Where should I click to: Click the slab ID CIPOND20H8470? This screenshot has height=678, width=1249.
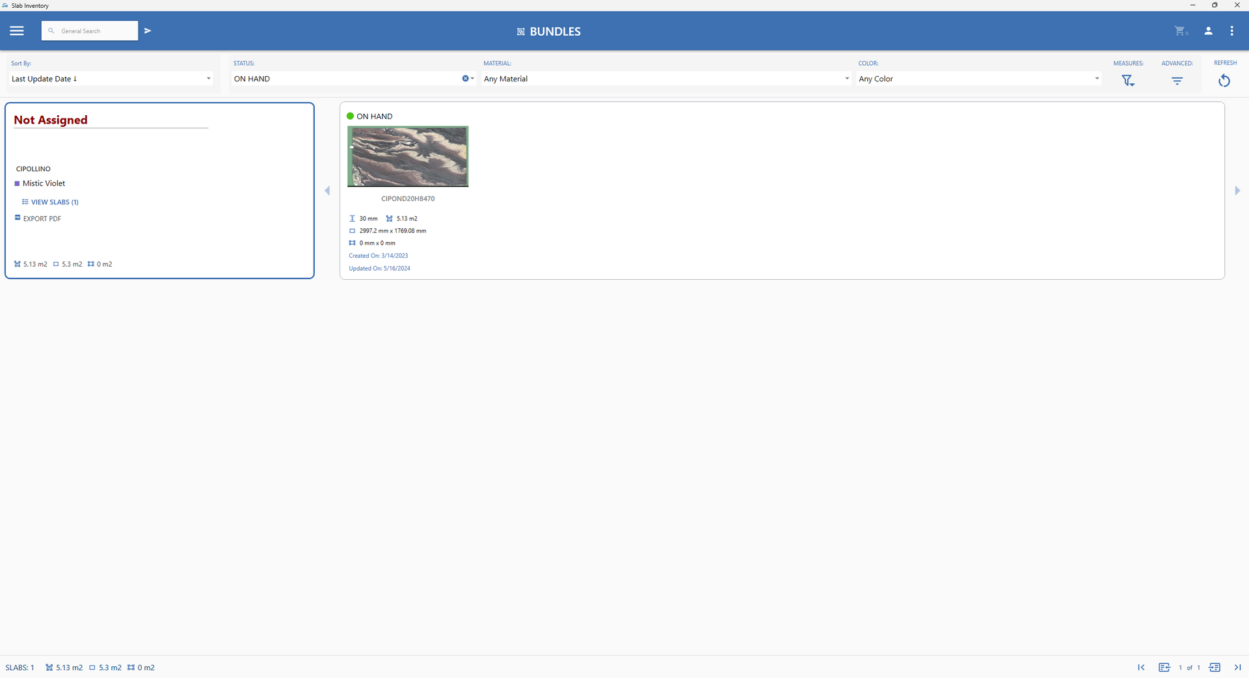[x=408, y=199]
